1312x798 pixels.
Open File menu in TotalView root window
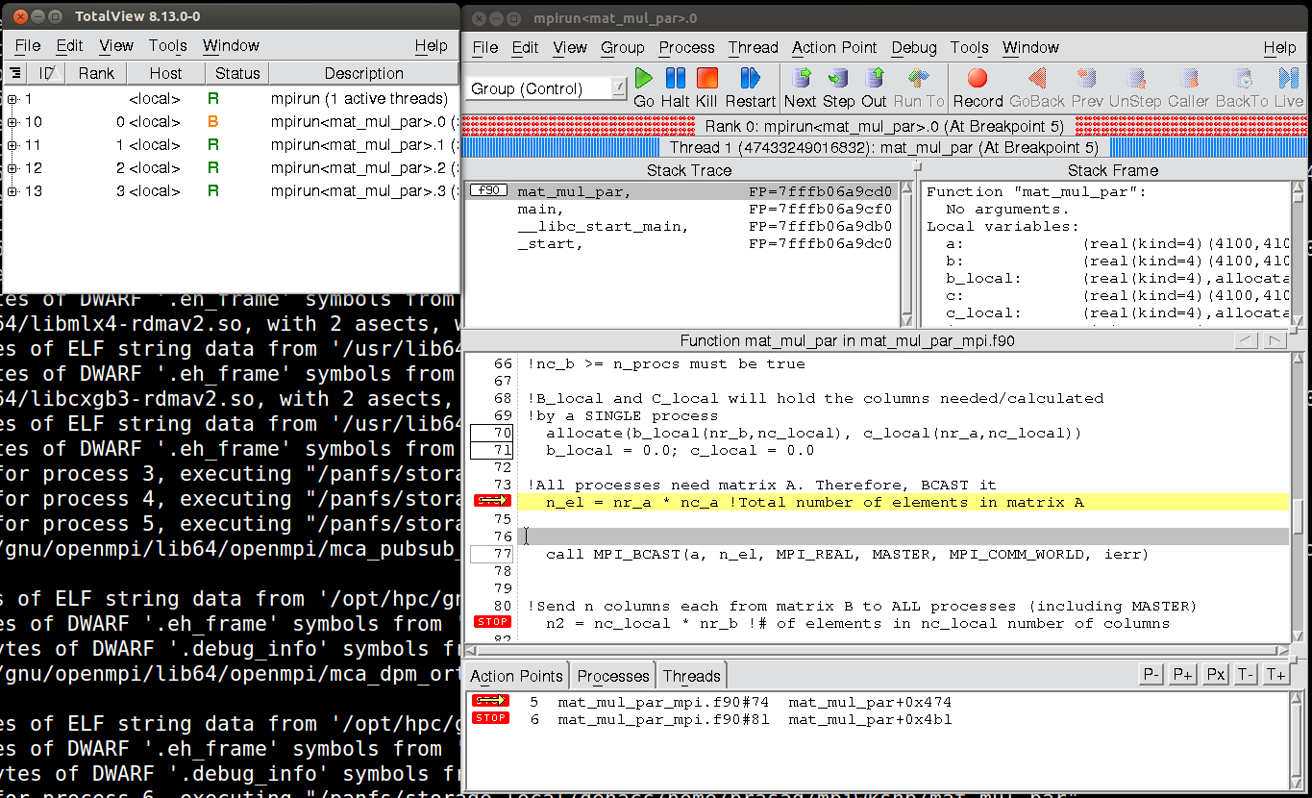pos(28,45)
